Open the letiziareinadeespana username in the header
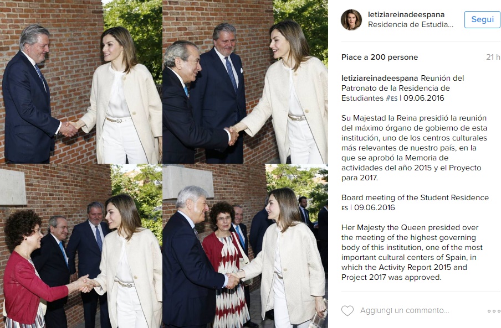 pyautogui.click(x=406, y=14)
